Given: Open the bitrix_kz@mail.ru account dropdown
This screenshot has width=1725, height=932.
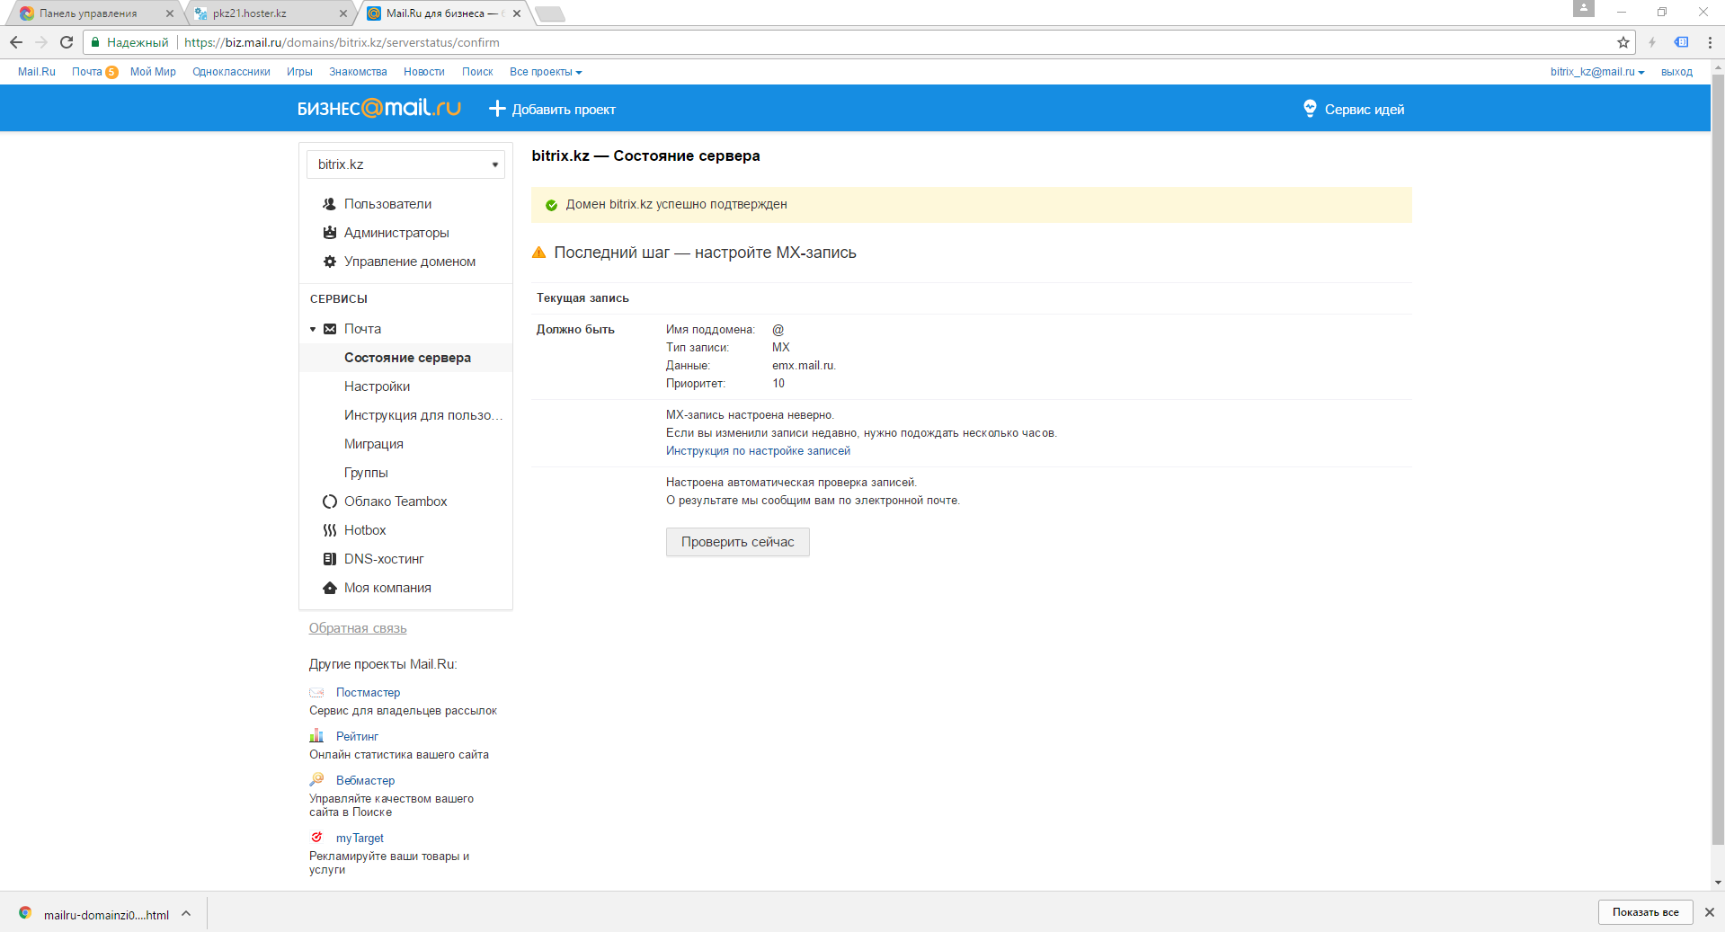Looking at the screenshot, I should pos(1597,72).
